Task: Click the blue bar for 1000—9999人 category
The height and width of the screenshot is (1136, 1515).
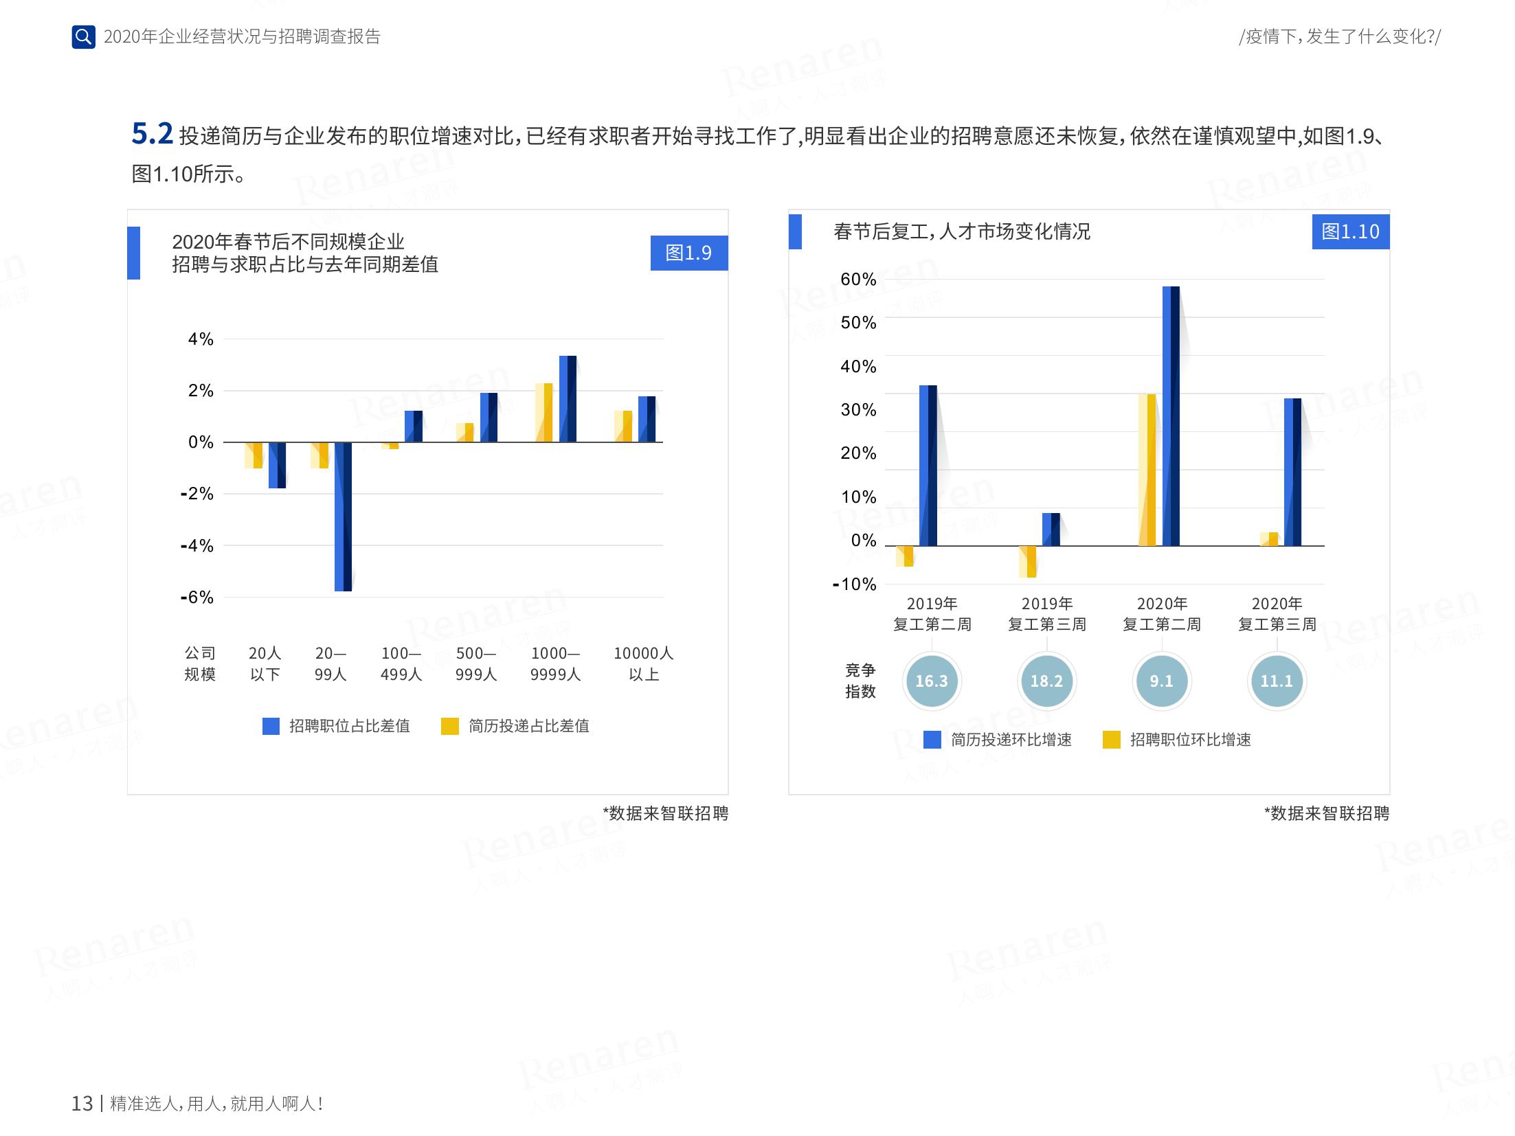Action: pyautogui.click(x=568, y=398)
